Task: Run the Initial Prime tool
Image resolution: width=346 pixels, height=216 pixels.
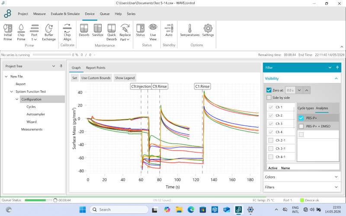Action: [x=8, y=32]
